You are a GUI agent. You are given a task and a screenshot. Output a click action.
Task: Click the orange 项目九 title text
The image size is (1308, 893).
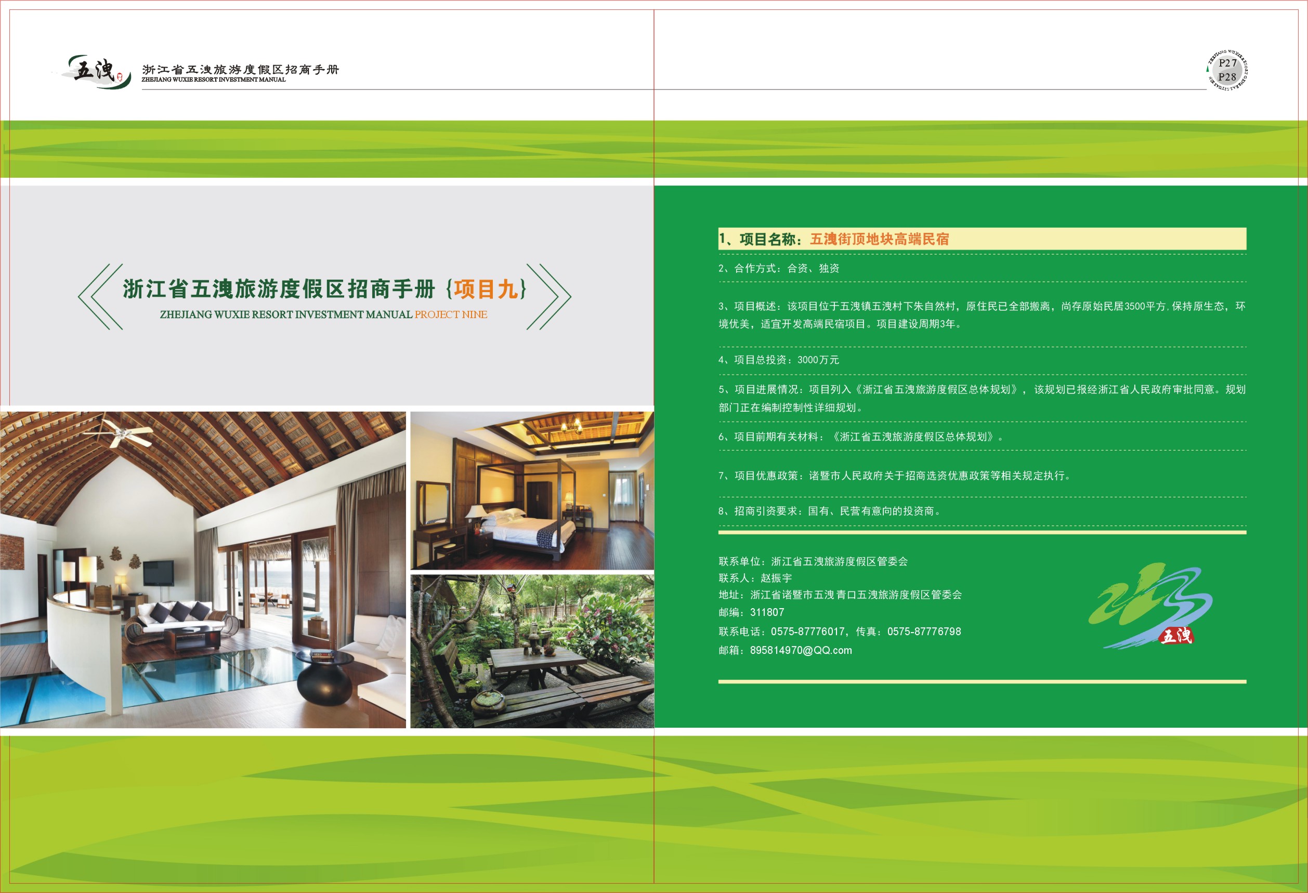[x=486, y=289]
